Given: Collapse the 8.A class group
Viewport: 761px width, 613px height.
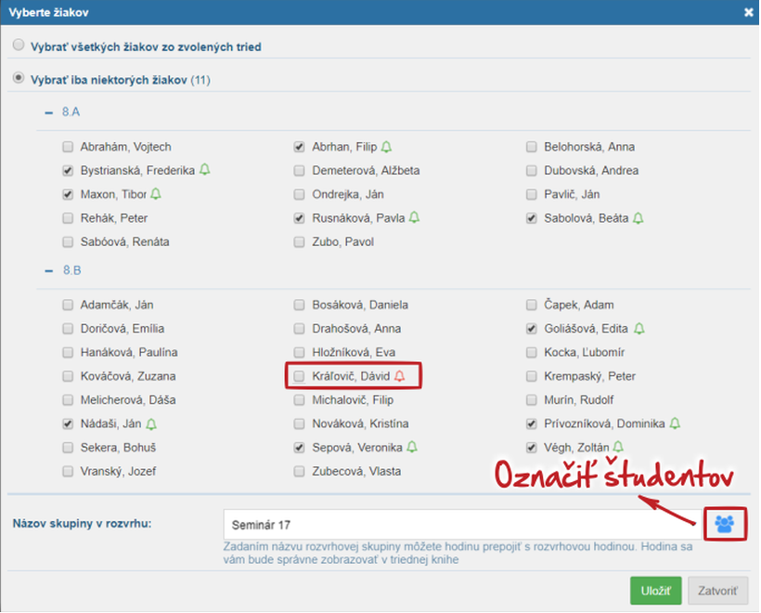Looking at the screenshot, I should pyautogui.click(x=48, y=111).
